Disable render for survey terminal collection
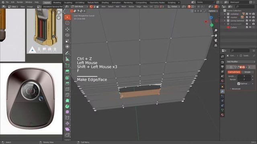 (x=253, y=21)
